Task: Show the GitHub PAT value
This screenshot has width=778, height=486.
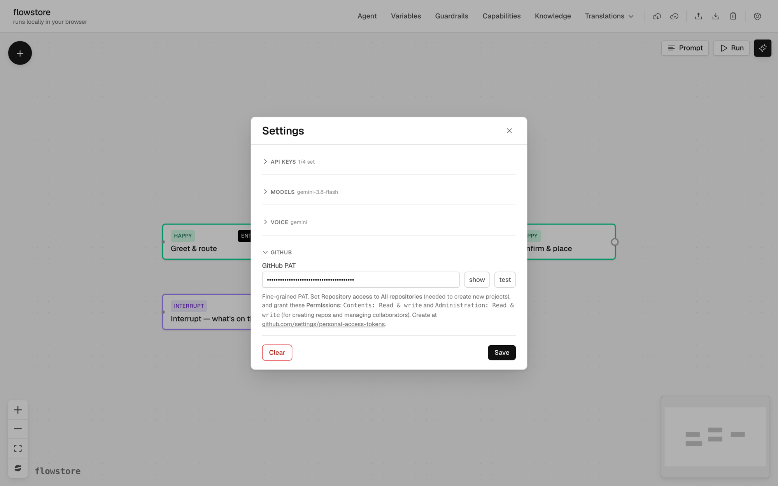Action: coord(477,280)
